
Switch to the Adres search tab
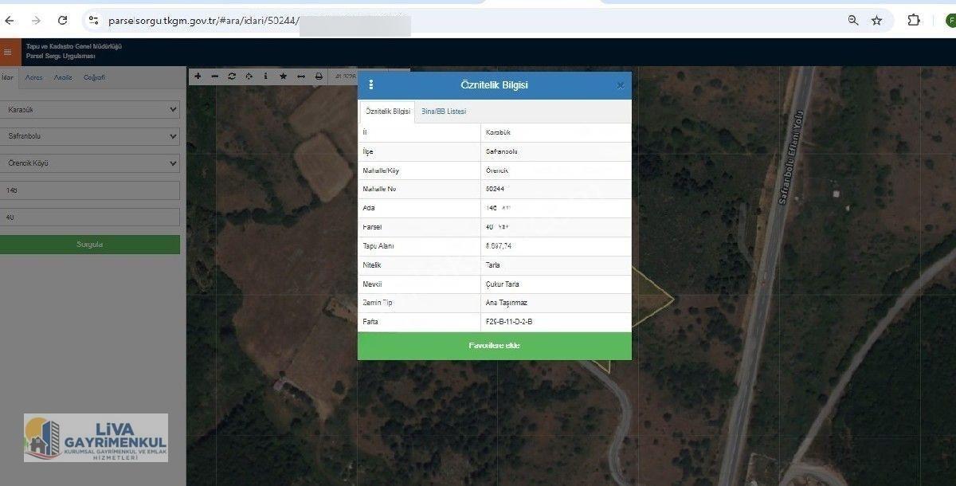tap(33, 77)
